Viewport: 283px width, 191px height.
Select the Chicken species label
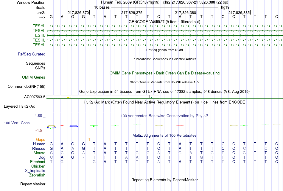pyautogui.click(x=38, y=166)
